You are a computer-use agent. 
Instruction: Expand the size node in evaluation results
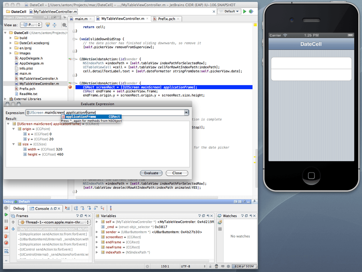pos(13,144)
